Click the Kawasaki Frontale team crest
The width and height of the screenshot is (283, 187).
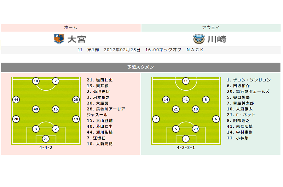coord(199,39)
